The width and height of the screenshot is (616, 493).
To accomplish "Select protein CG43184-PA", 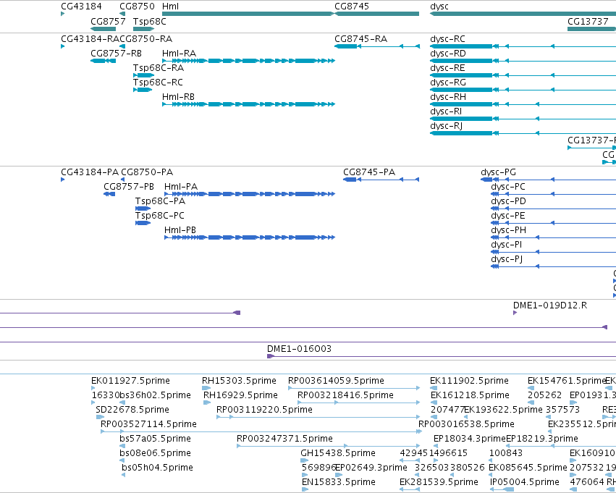I will point(90,172).
